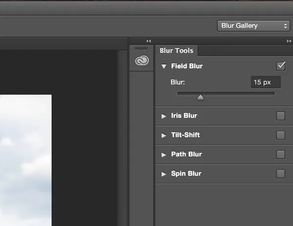Image resolution: width=293 pixels, height=226 pixels.
Task: Expand the Spin Blur section
Action: (164, 174)
